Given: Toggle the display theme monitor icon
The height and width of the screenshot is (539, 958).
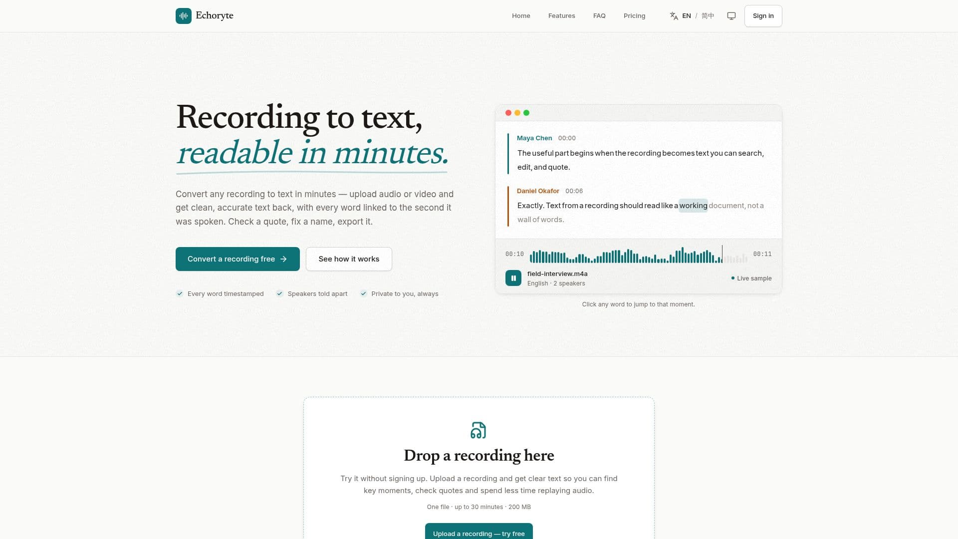Looking at the screenshot, I should (731, 16).
